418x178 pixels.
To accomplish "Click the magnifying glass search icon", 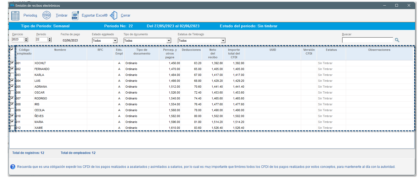I will [397, 40].
